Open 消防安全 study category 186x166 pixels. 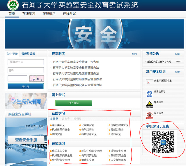(x=116, y=134)
